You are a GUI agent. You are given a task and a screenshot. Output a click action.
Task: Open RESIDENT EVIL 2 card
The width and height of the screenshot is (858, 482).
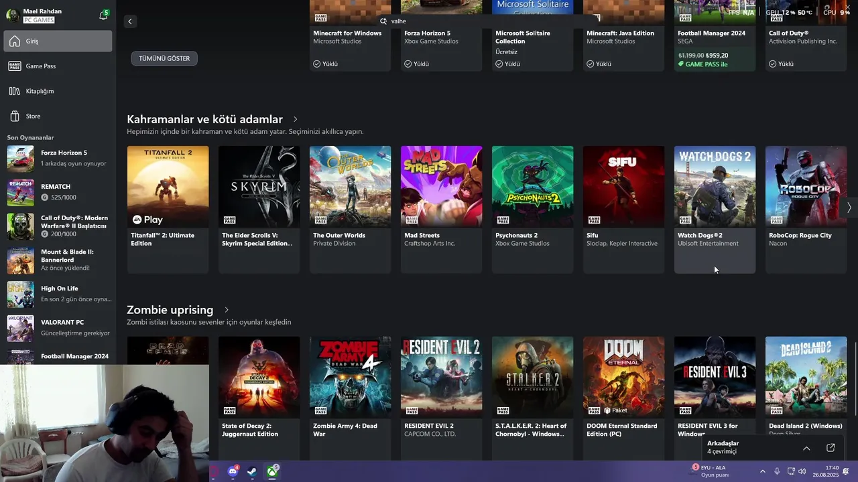pos(441,398)
